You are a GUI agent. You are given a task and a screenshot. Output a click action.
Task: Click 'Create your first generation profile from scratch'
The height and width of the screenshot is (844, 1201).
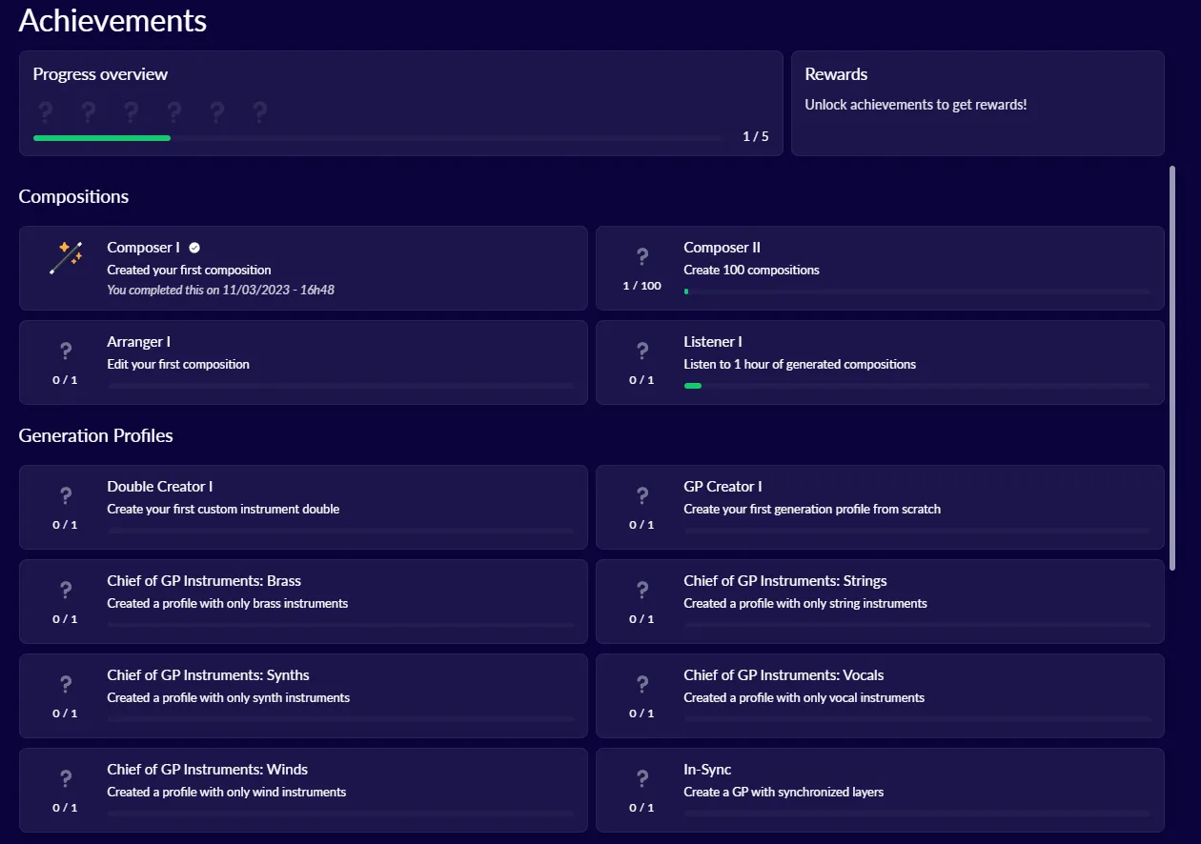tap(812, 509)
